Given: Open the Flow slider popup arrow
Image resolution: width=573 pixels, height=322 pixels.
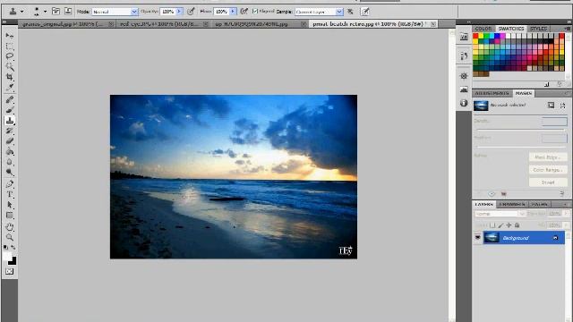Looking at the screenshot, I should tap(233, 12).
